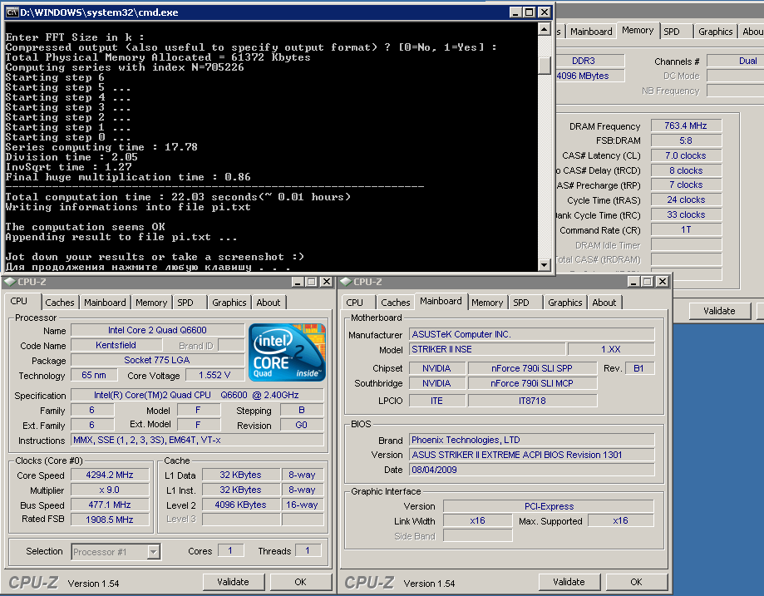Image resolution: width=764 pixels, height=596 pixels.
Task: Minimize the cmd.exe window
Action: pos(516,12)
